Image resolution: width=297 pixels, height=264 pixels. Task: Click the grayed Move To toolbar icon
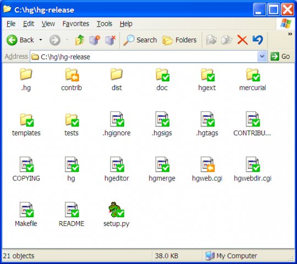click(211, 40)
